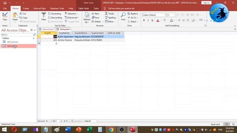Image resolution: width=237 pixels, height=133 pixels.
Task: Open Word from the taskbar
Action: click(x=68, y=130)
